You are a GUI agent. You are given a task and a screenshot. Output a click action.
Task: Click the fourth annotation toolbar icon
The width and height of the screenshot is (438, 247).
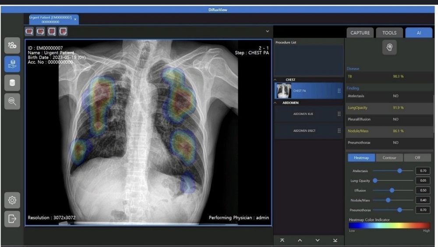coord(63,32)
